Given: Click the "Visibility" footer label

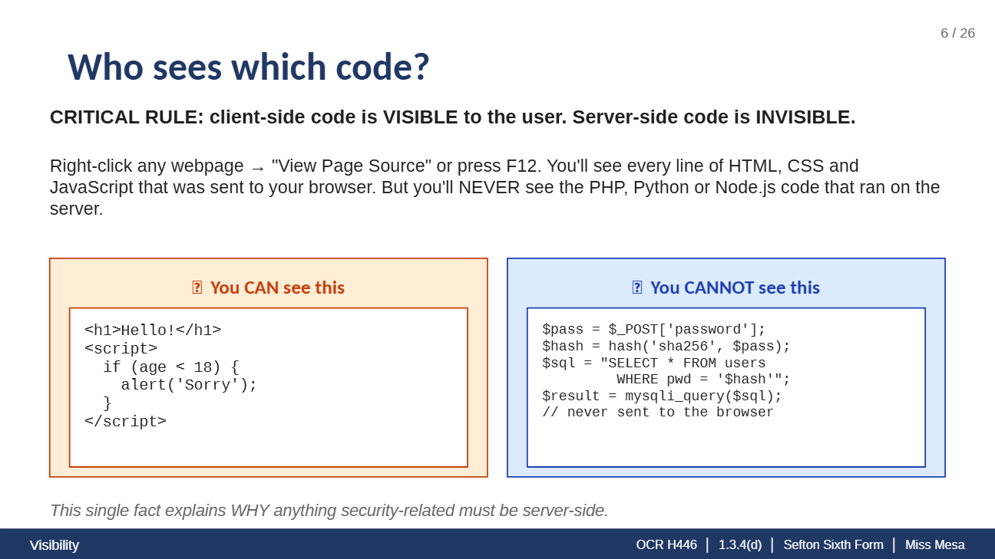Looking at the screenshot, I should (x=55, y=545).
